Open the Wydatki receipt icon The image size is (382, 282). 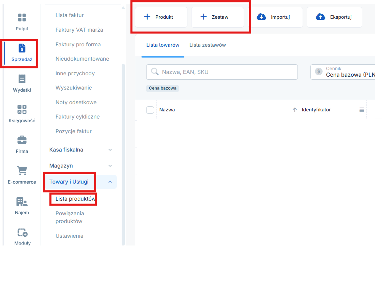pos(22,79)
